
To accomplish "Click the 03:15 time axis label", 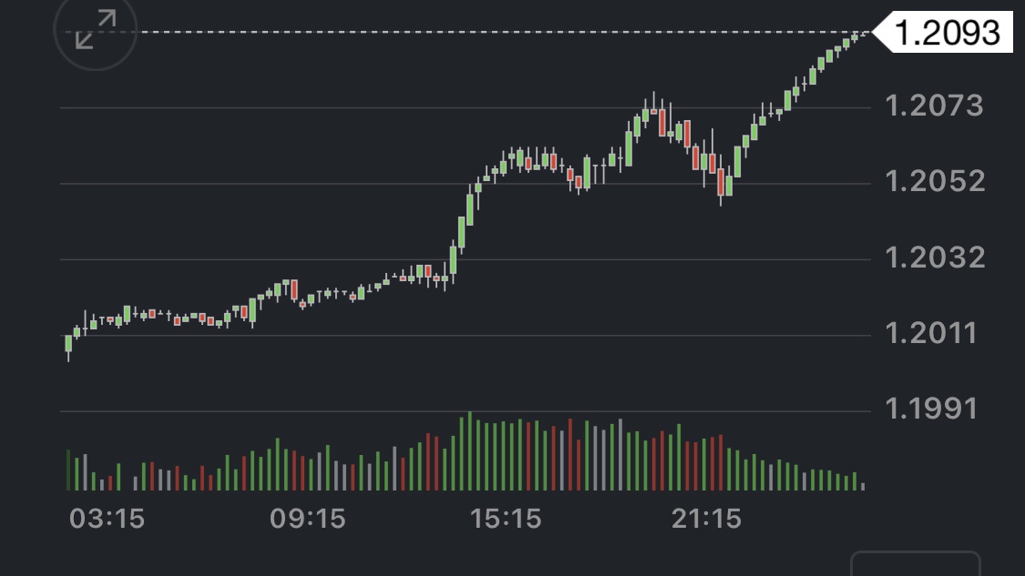I will coord(107,520).
